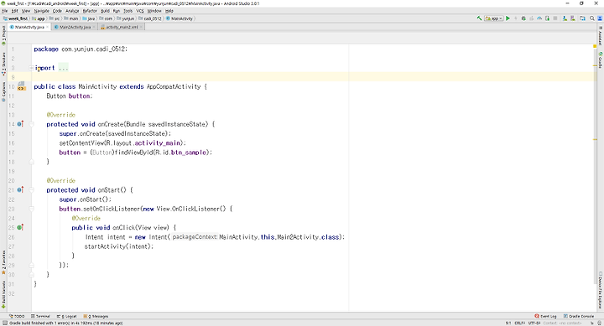Viewport: 604px width, 326px height.
Task: Click the override gutter icon for onCreate
Action: pos(20,124)
